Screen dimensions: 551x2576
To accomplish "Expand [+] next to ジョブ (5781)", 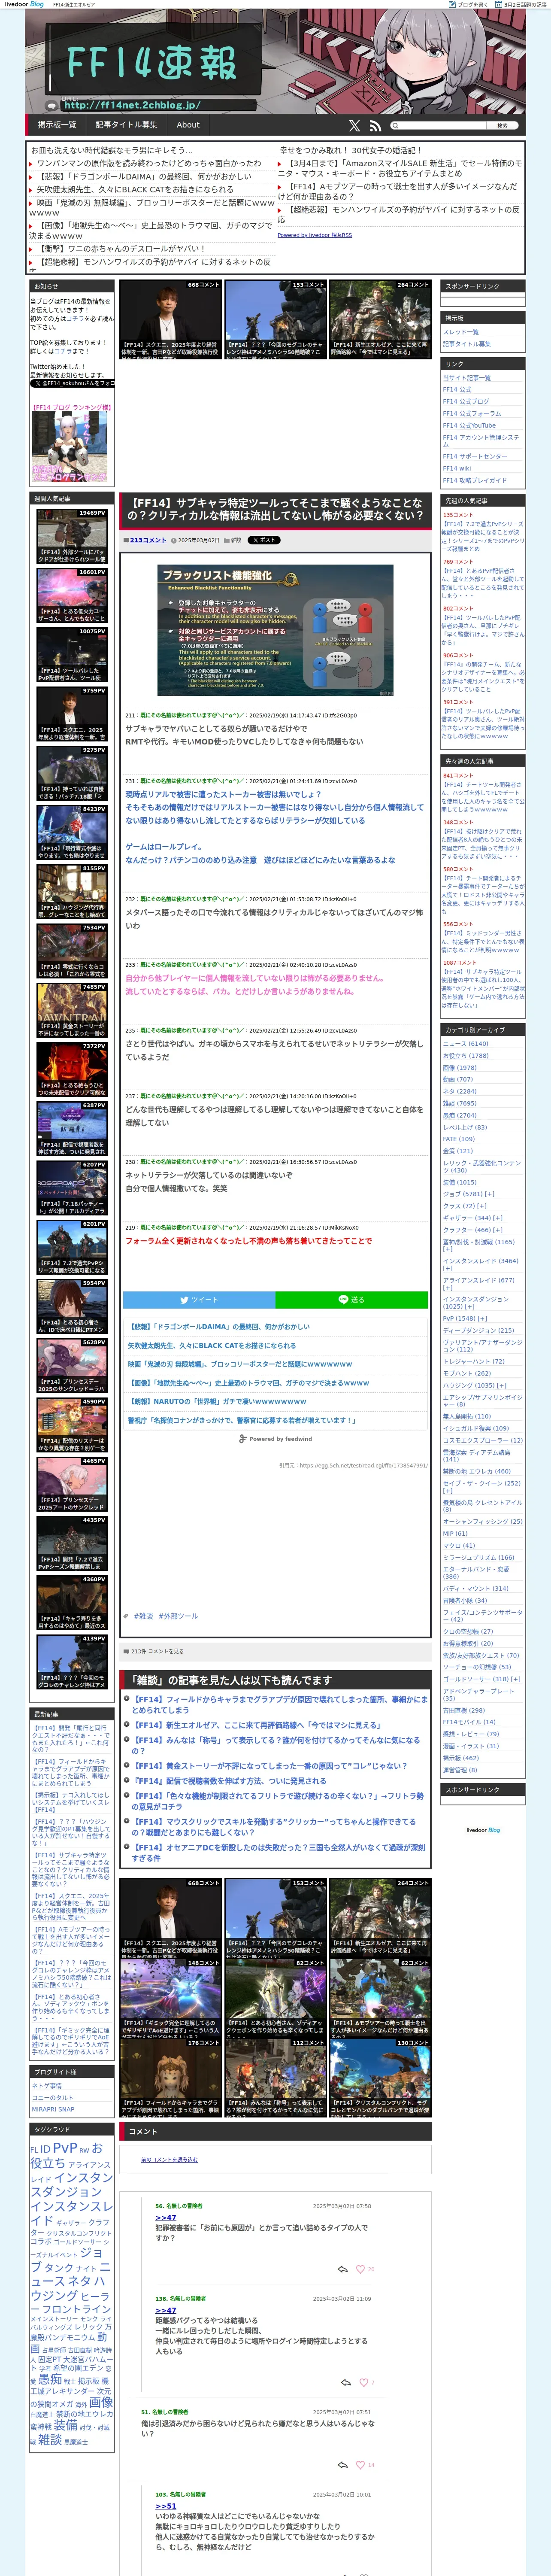I will [490, 1194].
